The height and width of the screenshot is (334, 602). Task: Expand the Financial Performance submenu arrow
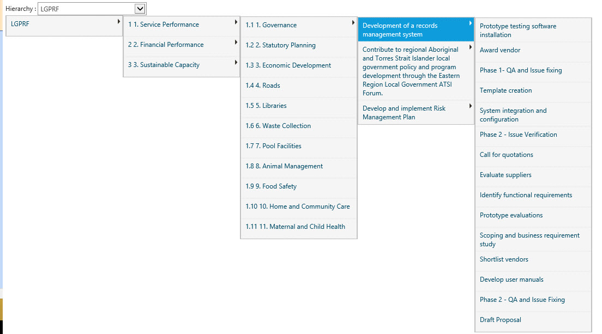pyautogui.click(x=236, y=42)
